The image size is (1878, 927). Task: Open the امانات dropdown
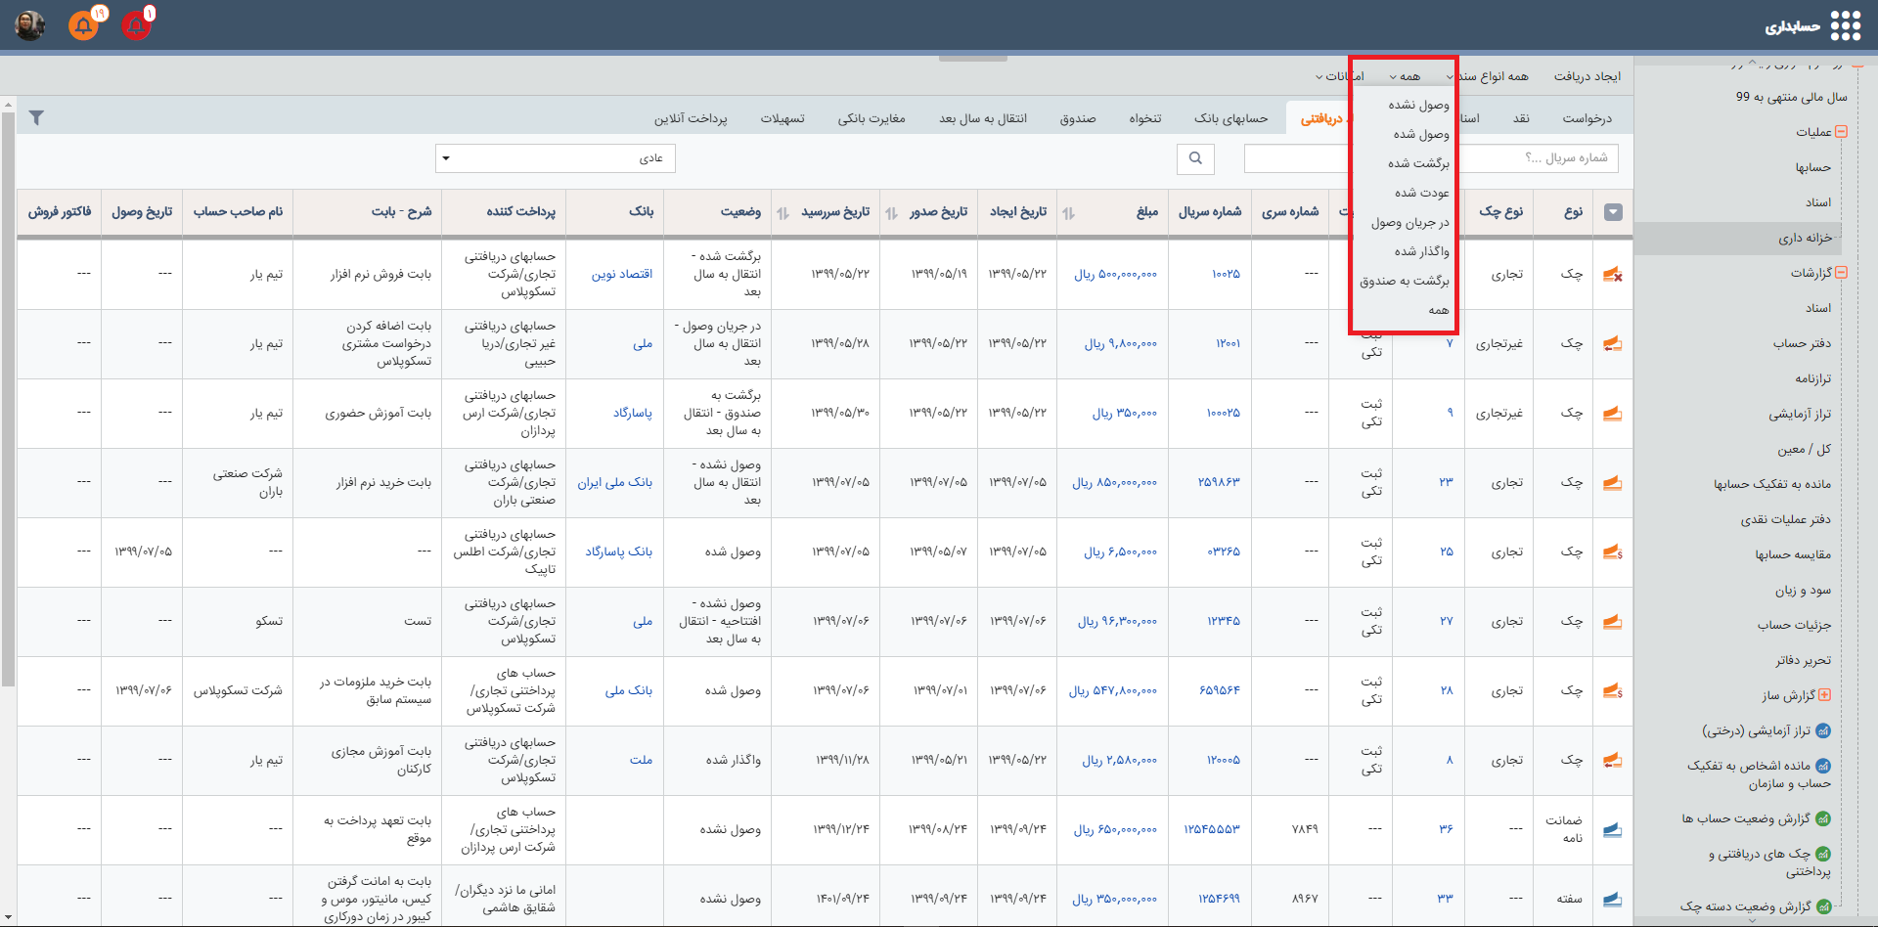tap(1339, 76)
